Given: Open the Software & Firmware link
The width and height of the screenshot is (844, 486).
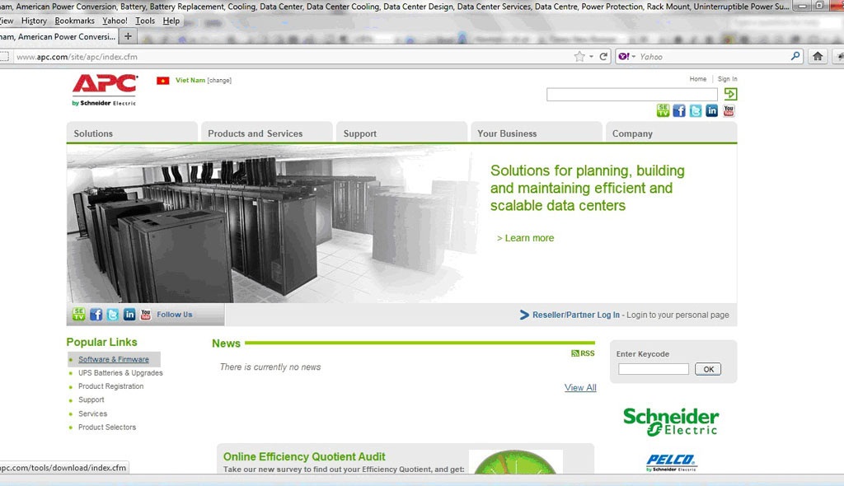Looking at the screenshot, I should 114,359.
